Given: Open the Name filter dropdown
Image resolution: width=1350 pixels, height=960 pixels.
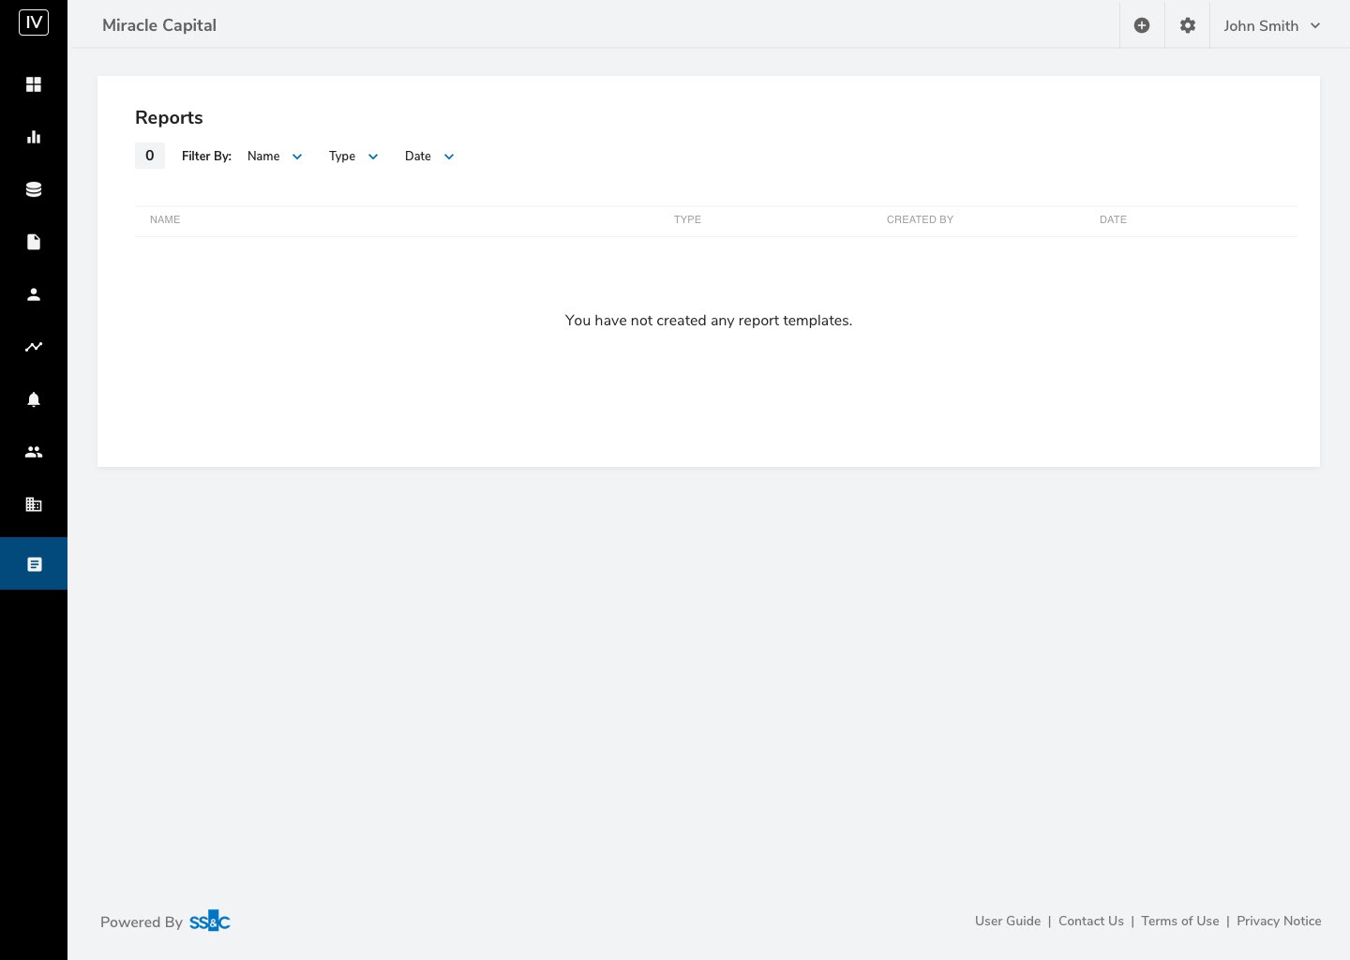Looking at the screenshot, I should 275,157.
